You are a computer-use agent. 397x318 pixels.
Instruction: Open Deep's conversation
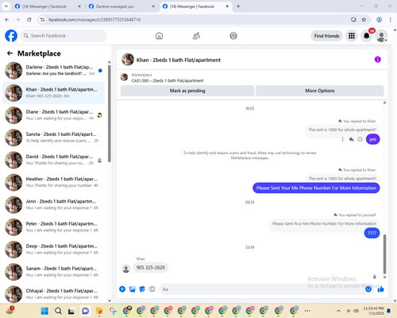(53, 250)
